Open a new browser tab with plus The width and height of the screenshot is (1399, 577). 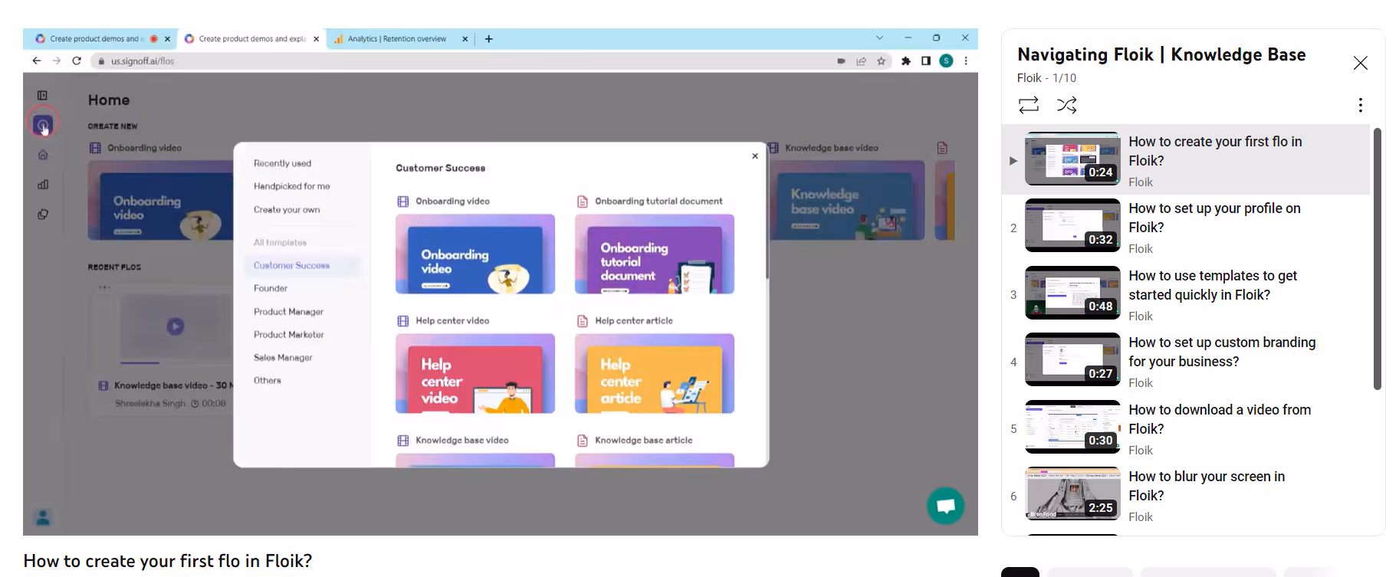click(489, 38)
